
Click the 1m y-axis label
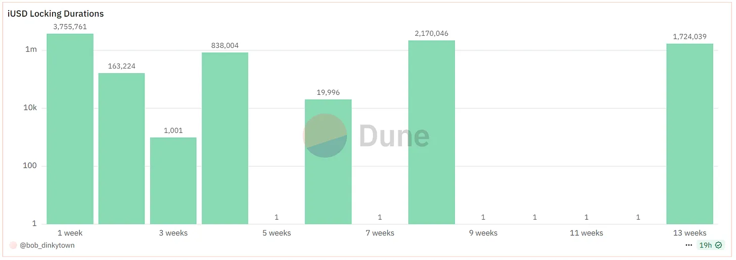31,50
